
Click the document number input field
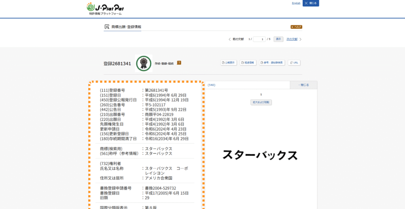[259, 39]
